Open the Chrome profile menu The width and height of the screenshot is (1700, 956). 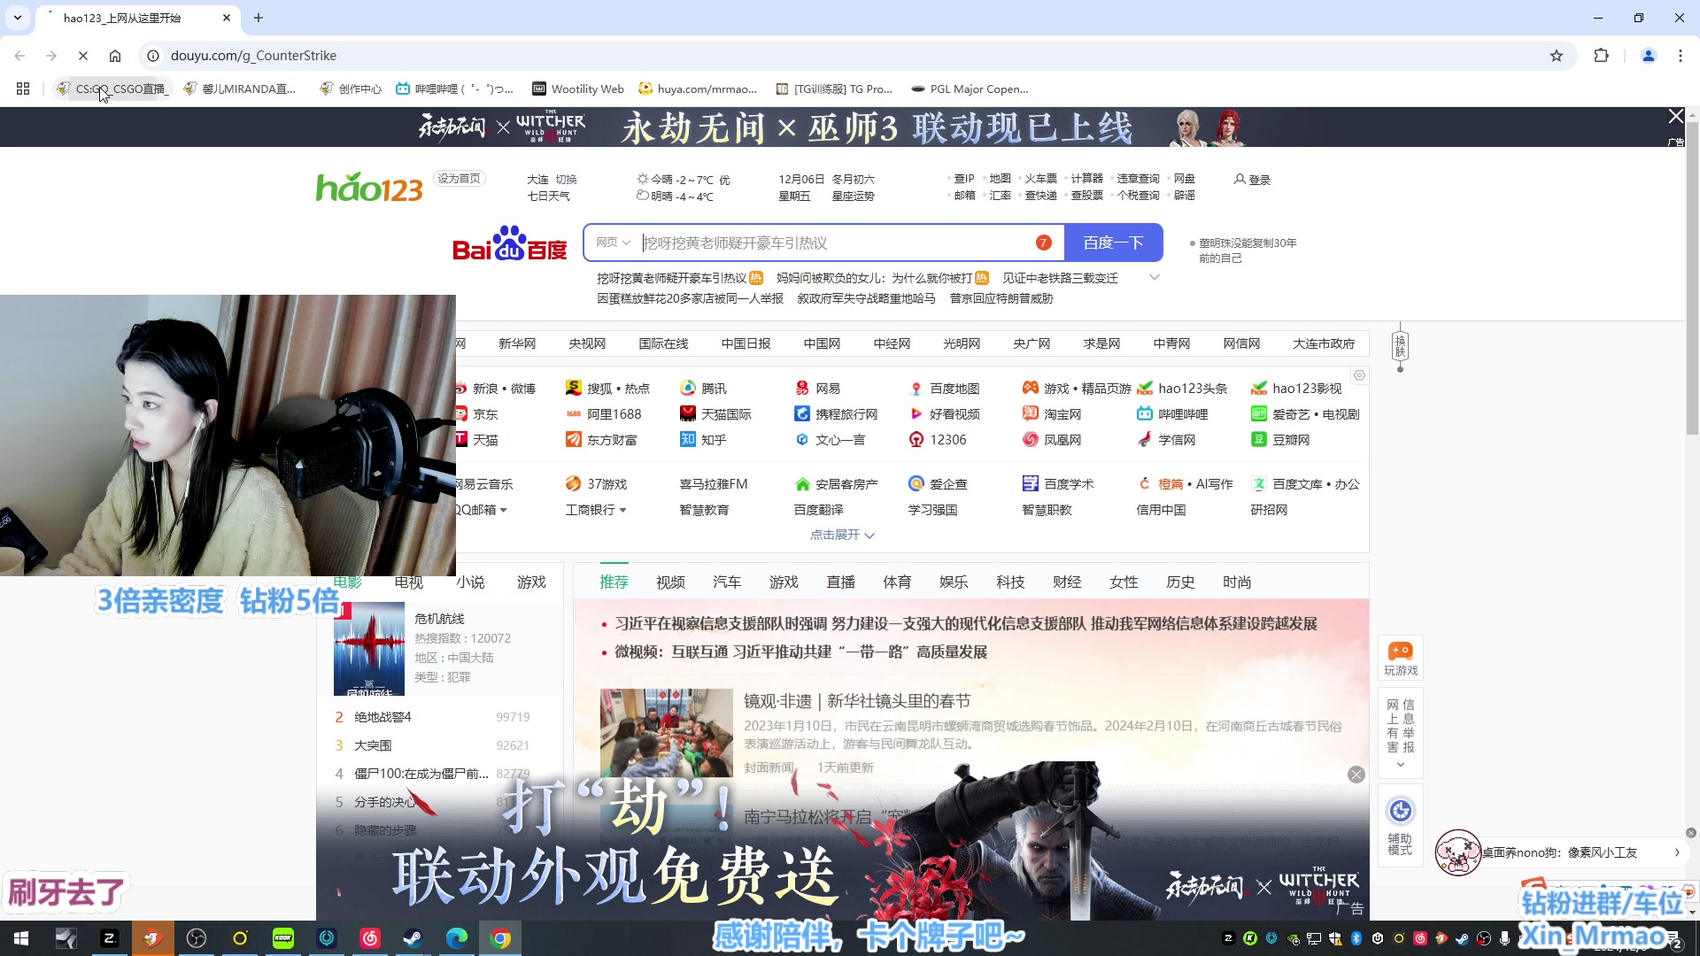(1649, 56)
